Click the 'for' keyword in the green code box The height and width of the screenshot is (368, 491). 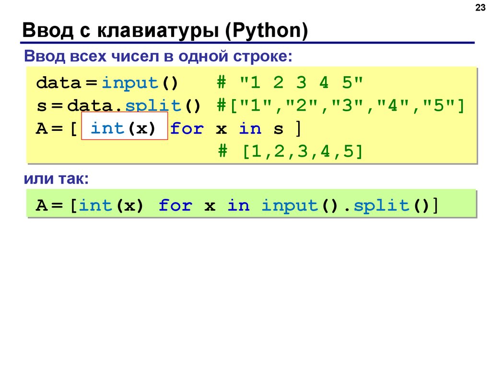point(175,206)
